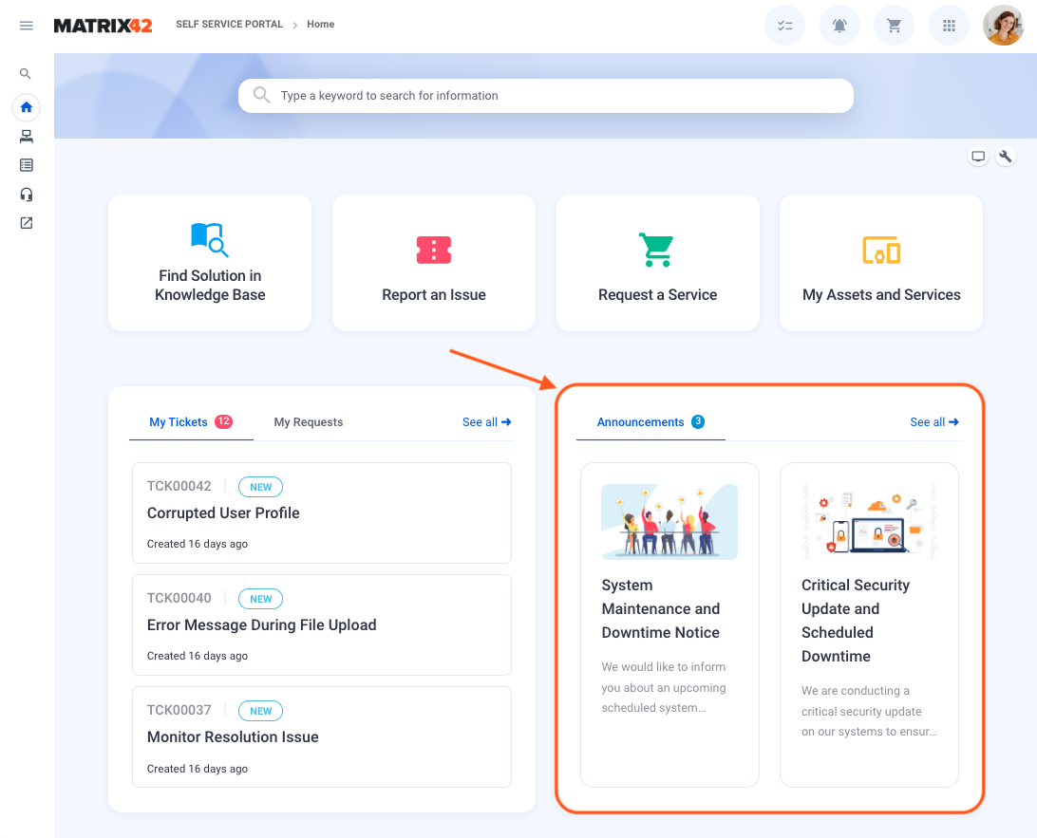
Task: Open the tasks checklist icon in header
Action: coord(784,26)
